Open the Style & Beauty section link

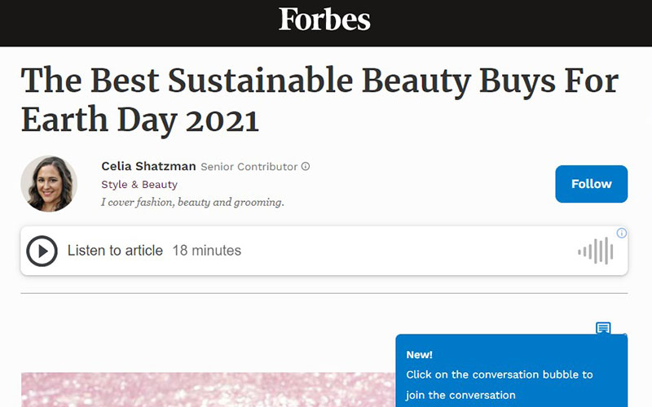pos(139,185)
